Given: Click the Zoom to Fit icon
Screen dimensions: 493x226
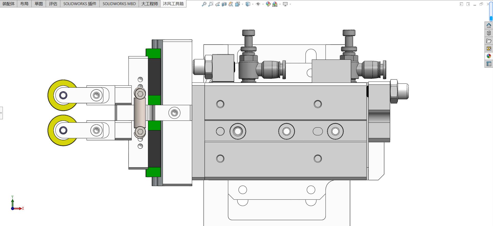Looking at the screenshot, I should [204, 4].
